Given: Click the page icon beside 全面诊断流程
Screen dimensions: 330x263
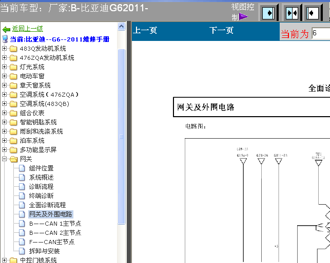Looking at the screenshot, I should 22,205.
